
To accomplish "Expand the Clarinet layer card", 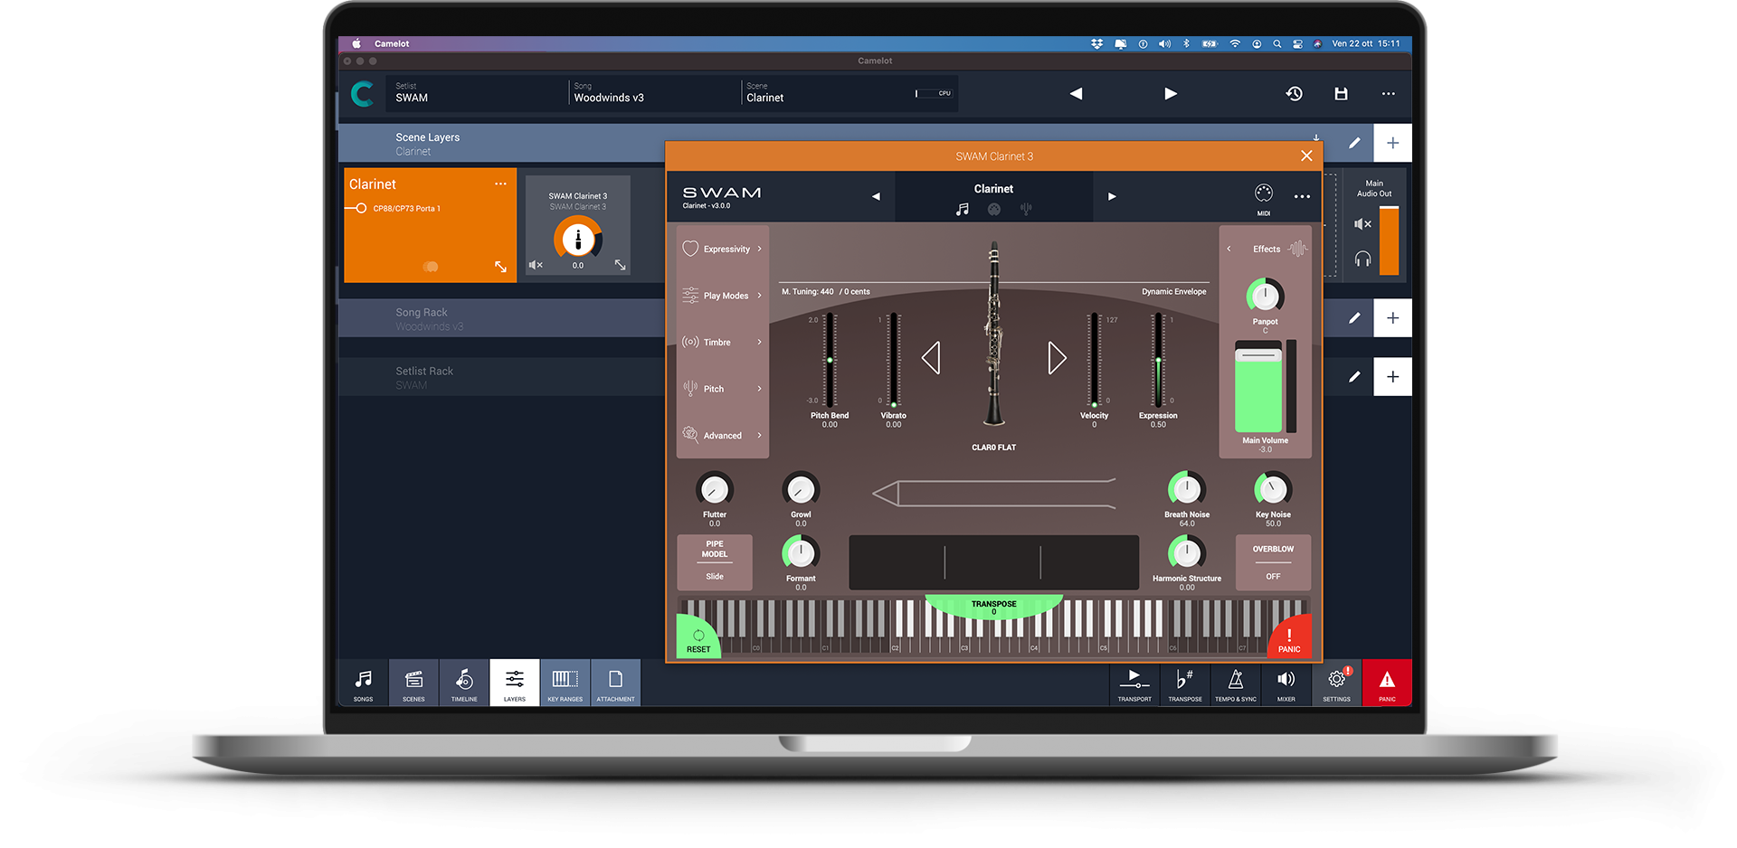I will 500,267.
